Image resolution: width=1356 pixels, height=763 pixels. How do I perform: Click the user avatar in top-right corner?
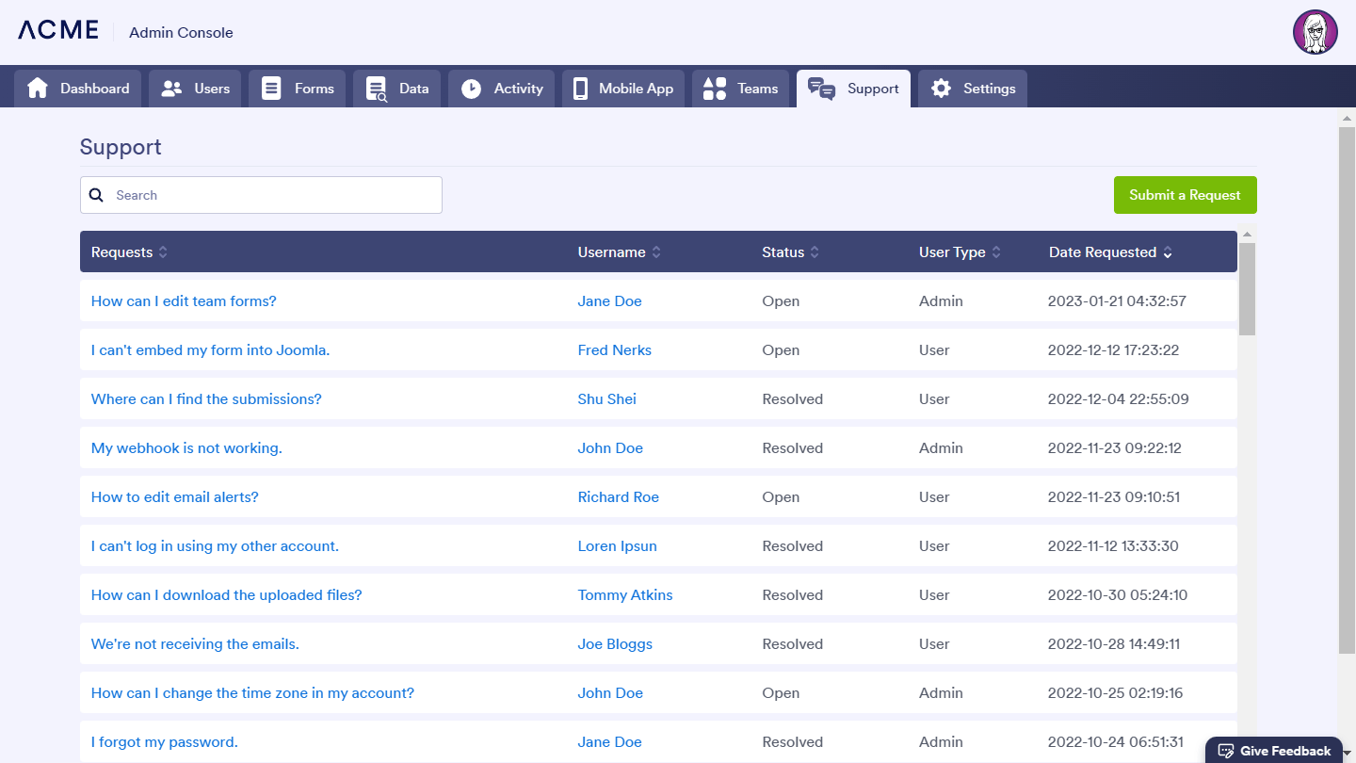click(1315, 33)
